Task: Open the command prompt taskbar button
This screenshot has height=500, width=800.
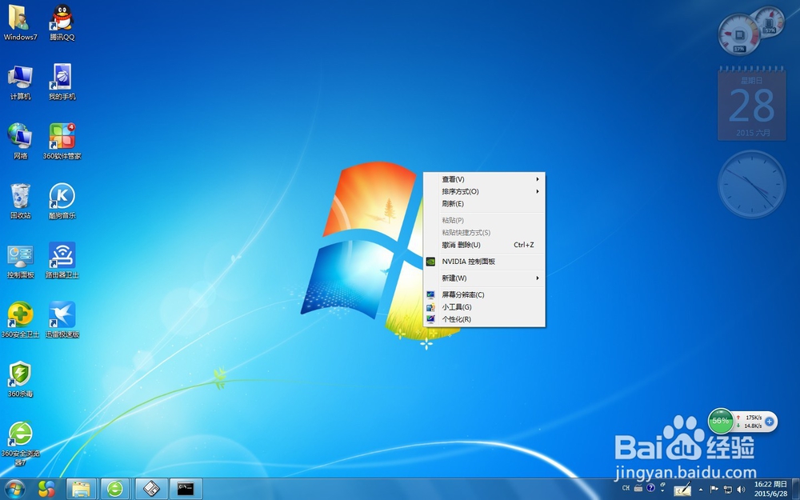Action: (186, 489)
